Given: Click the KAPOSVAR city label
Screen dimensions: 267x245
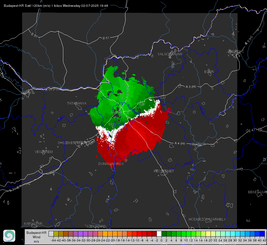Looking at the screenshot, I should [x=33, y=223].
